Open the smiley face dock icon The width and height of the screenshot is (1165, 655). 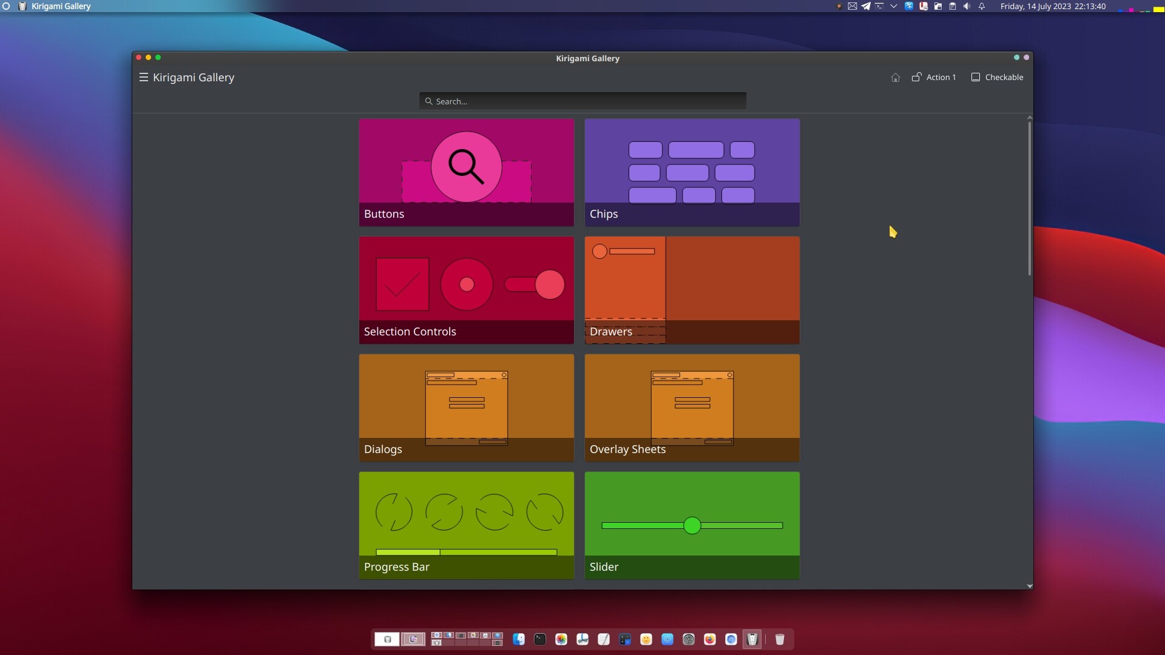coord(646,639)
